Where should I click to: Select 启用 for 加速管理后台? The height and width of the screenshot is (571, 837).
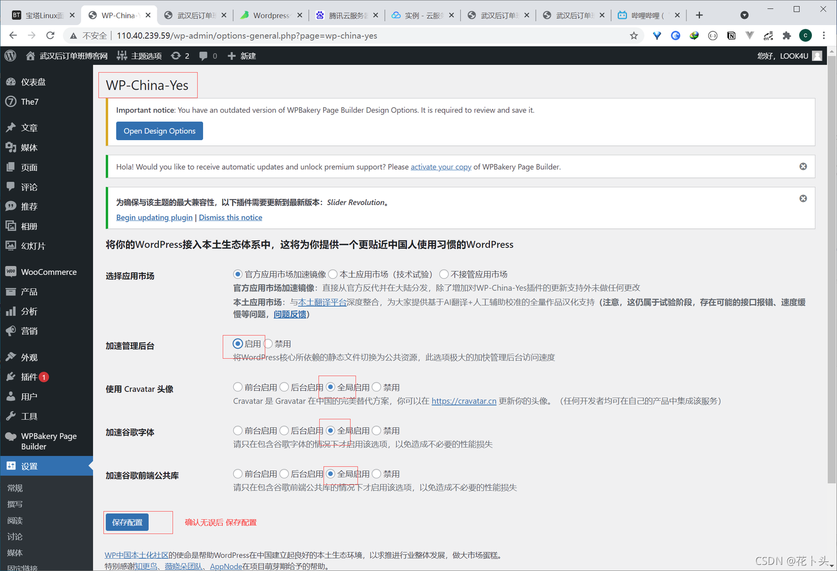(x=238, y=344)
